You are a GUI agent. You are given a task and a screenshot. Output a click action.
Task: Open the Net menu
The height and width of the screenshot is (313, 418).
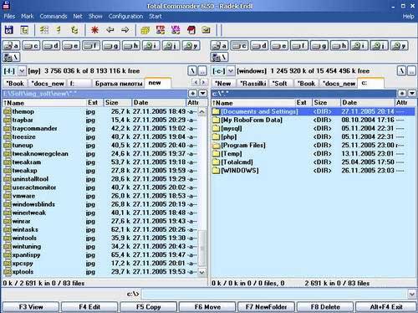(78, 16)
